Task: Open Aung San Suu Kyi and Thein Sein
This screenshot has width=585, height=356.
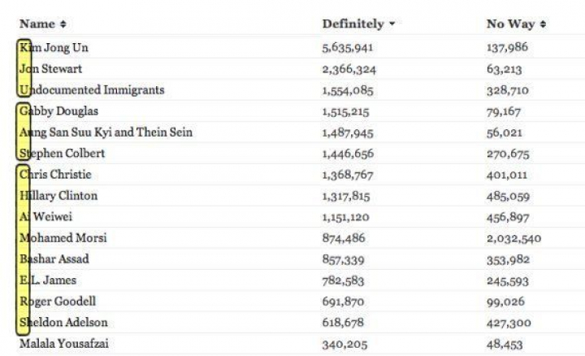Action: pyautogui.click(x=106, y=132)
